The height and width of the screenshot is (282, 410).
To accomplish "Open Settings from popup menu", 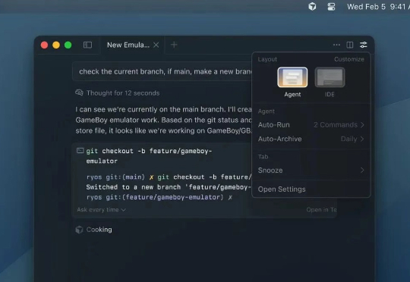I will pyautogui.click(x=282, y=189).
